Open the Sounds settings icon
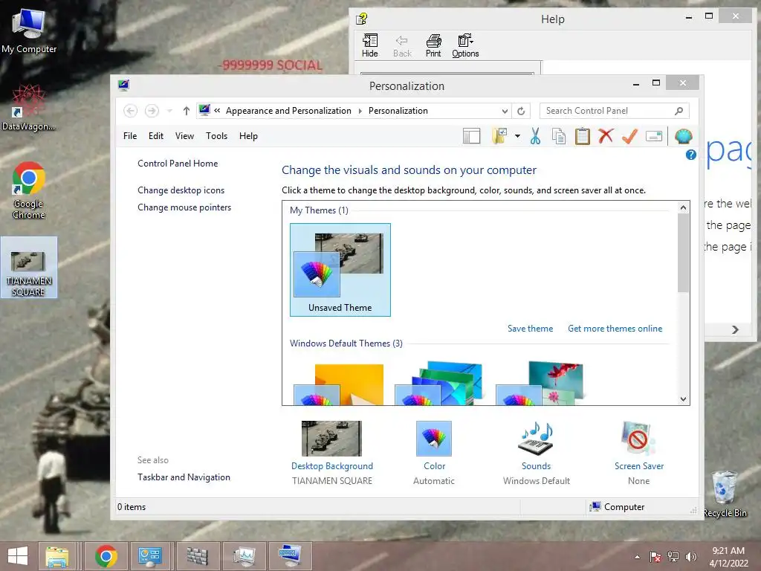The height and width of the screenshot is (571, 761). [x=537, y=439]
